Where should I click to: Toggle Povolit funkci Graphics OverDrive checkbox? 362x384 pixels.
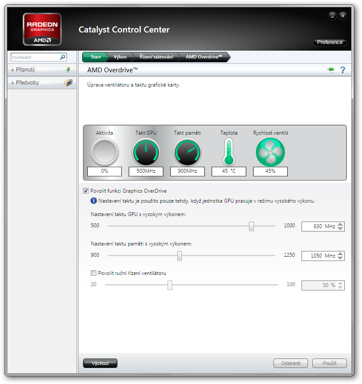tap(86, 191)
